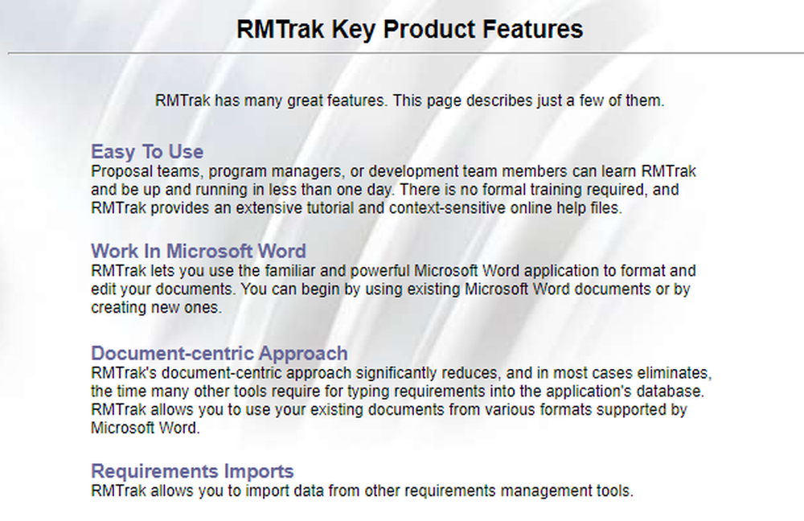The image size is (804, 521).
Task: Select the Requirements Imports heading
Action: tap(192, 471)
